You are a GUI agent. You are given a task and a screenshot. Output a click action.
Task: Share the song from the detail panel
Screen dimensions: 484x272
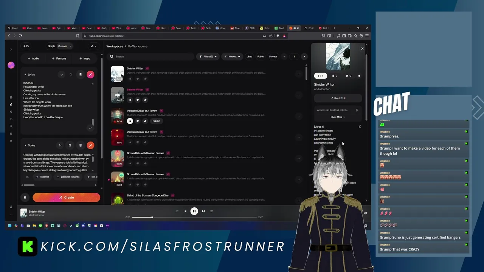click(x=359, y=76)
